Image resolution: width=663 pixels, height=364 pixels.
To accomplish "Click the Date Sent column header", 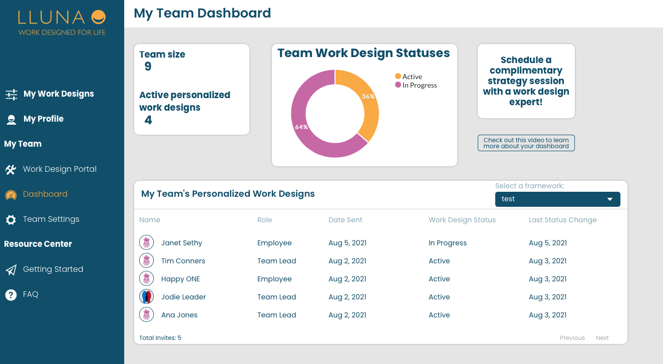I will pos(346,220).
